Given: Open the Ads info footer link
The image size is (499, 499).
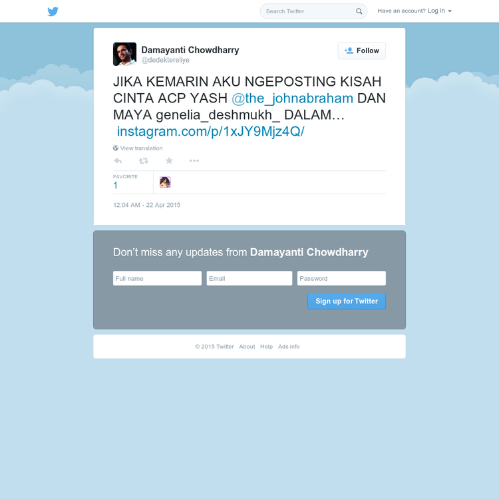Looking at the screenshot, I should pyautogui.click(x=289, y=347).
